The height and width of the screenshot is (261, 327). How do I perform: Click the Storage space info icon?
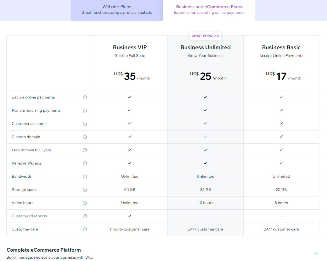pyautogui.click(x=85, y=190)
